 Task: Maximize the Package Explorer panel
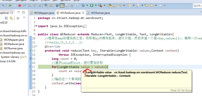click(x=23, y=13)
